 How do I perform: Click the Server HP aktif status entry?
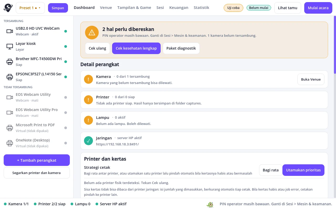pos(111,204)
